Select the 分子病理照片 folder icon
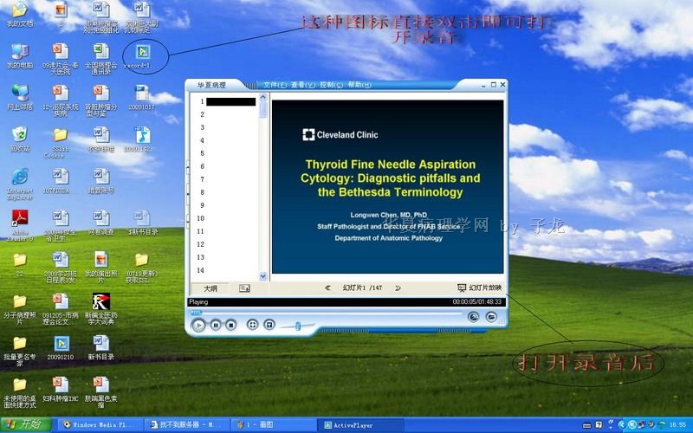 [20, 309]
